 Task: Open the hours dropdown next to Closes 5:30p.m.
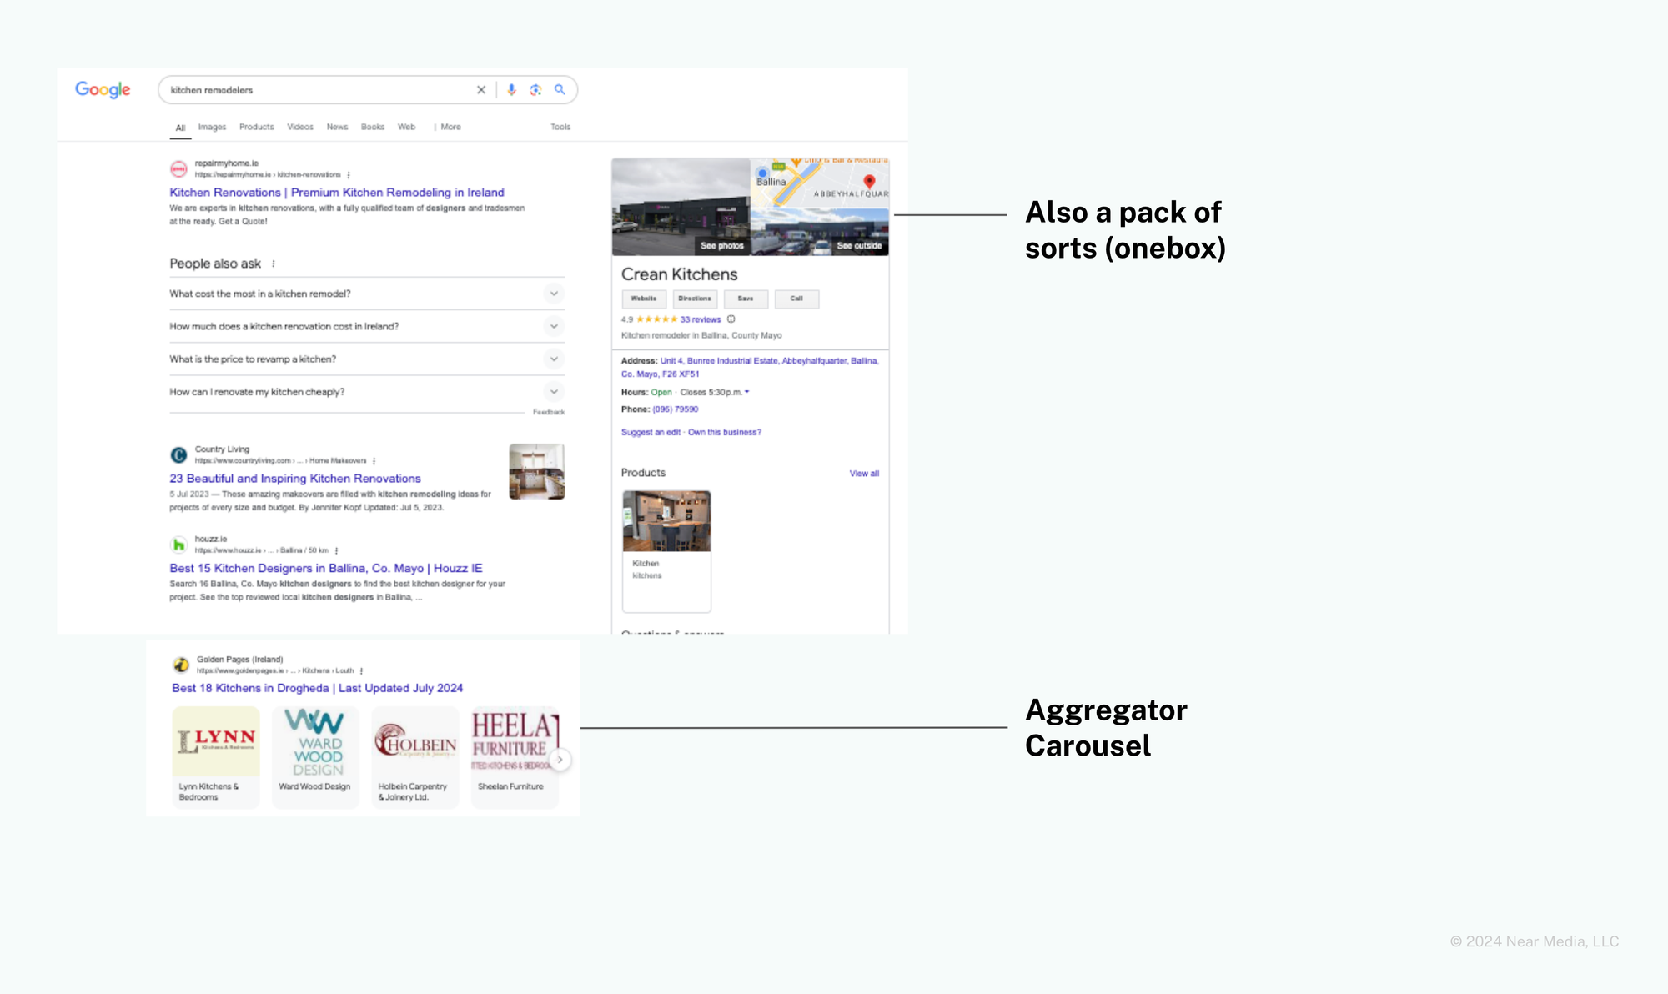click(747, 392)
